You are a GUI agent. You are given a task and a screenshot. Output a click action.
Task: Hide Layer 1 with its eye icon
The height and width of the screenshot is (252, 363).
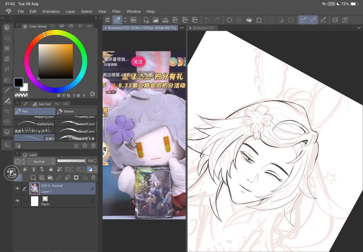tap(17, 189)
